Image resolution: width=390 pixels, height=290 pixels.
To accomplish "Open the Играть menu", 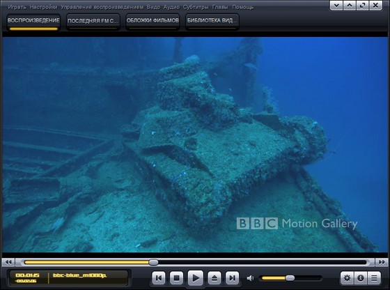I will (x=17, y=7).
